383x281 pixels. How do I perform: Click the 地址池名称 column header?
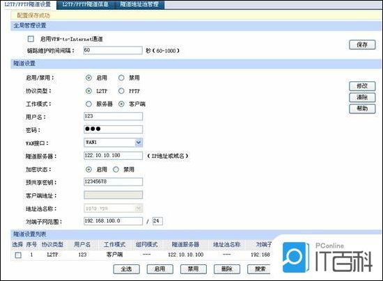point(227,244)
